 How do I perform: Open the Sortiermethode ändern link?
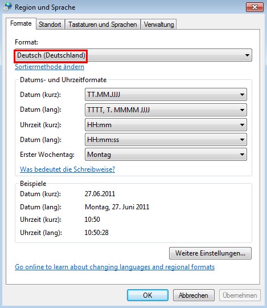[x=50, y=67]
